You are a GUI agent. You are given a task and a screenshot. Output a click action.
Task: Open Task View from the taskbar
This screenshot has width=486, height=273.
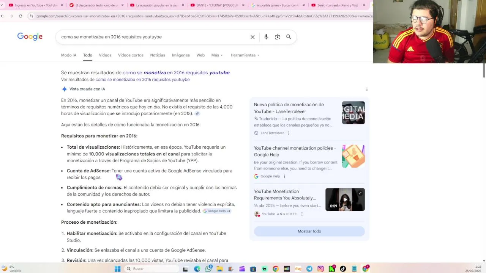[x=185, y=269]
